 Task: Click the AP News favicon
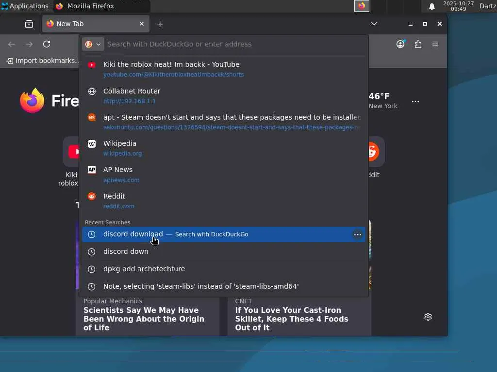92,170
